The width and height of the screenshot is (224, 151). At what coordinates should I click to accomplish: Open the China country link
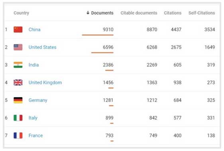coord(34,29)
